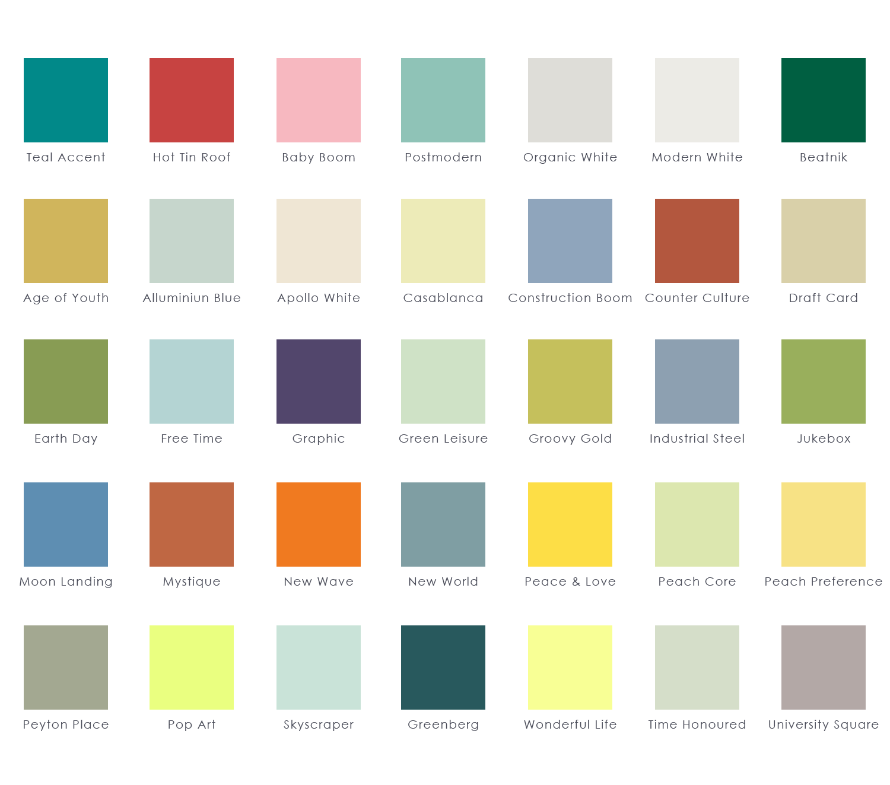Click the Skyscraper swatch
The height and width of the screenshot is (785, 890).
[319, 668]
